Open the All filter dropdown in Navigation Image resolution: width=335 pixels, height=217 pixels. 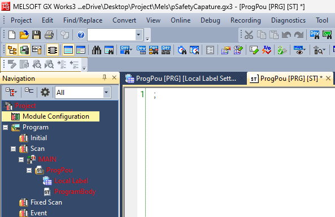[x=106, y=92]
